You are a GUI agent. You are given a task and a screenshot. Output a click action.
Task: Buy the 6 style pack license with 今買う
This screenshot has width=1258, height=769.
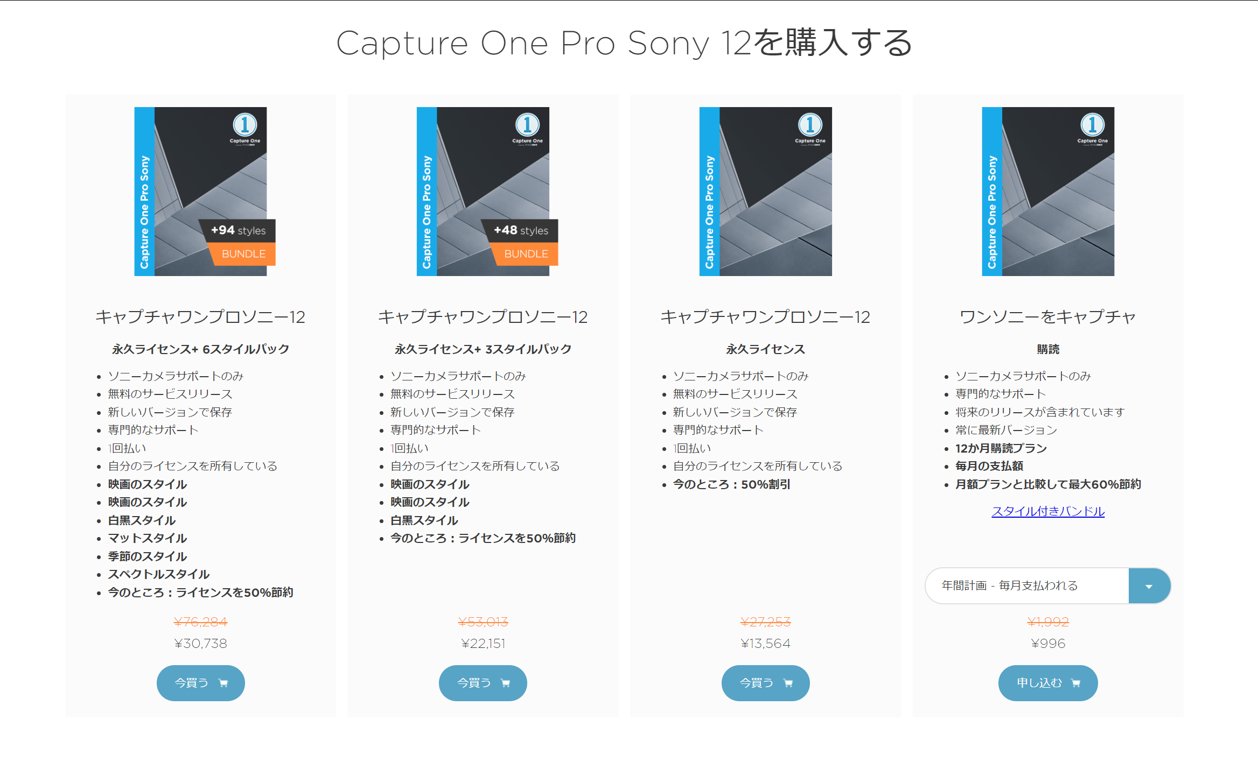(x=201, y=683)
